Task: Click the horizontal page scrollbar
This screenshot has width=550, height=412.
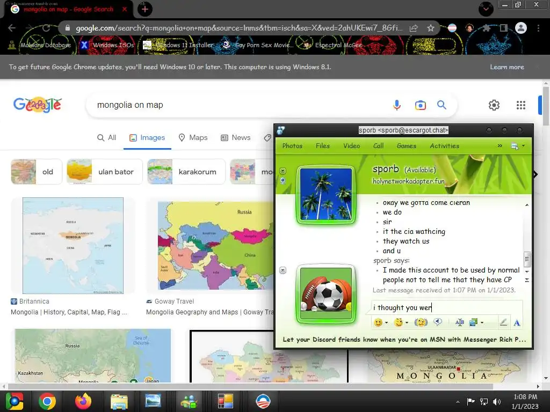Action: (x=250, y=386)
